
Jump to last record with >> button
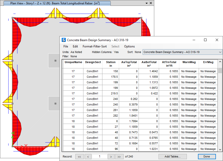click(119, 157)
